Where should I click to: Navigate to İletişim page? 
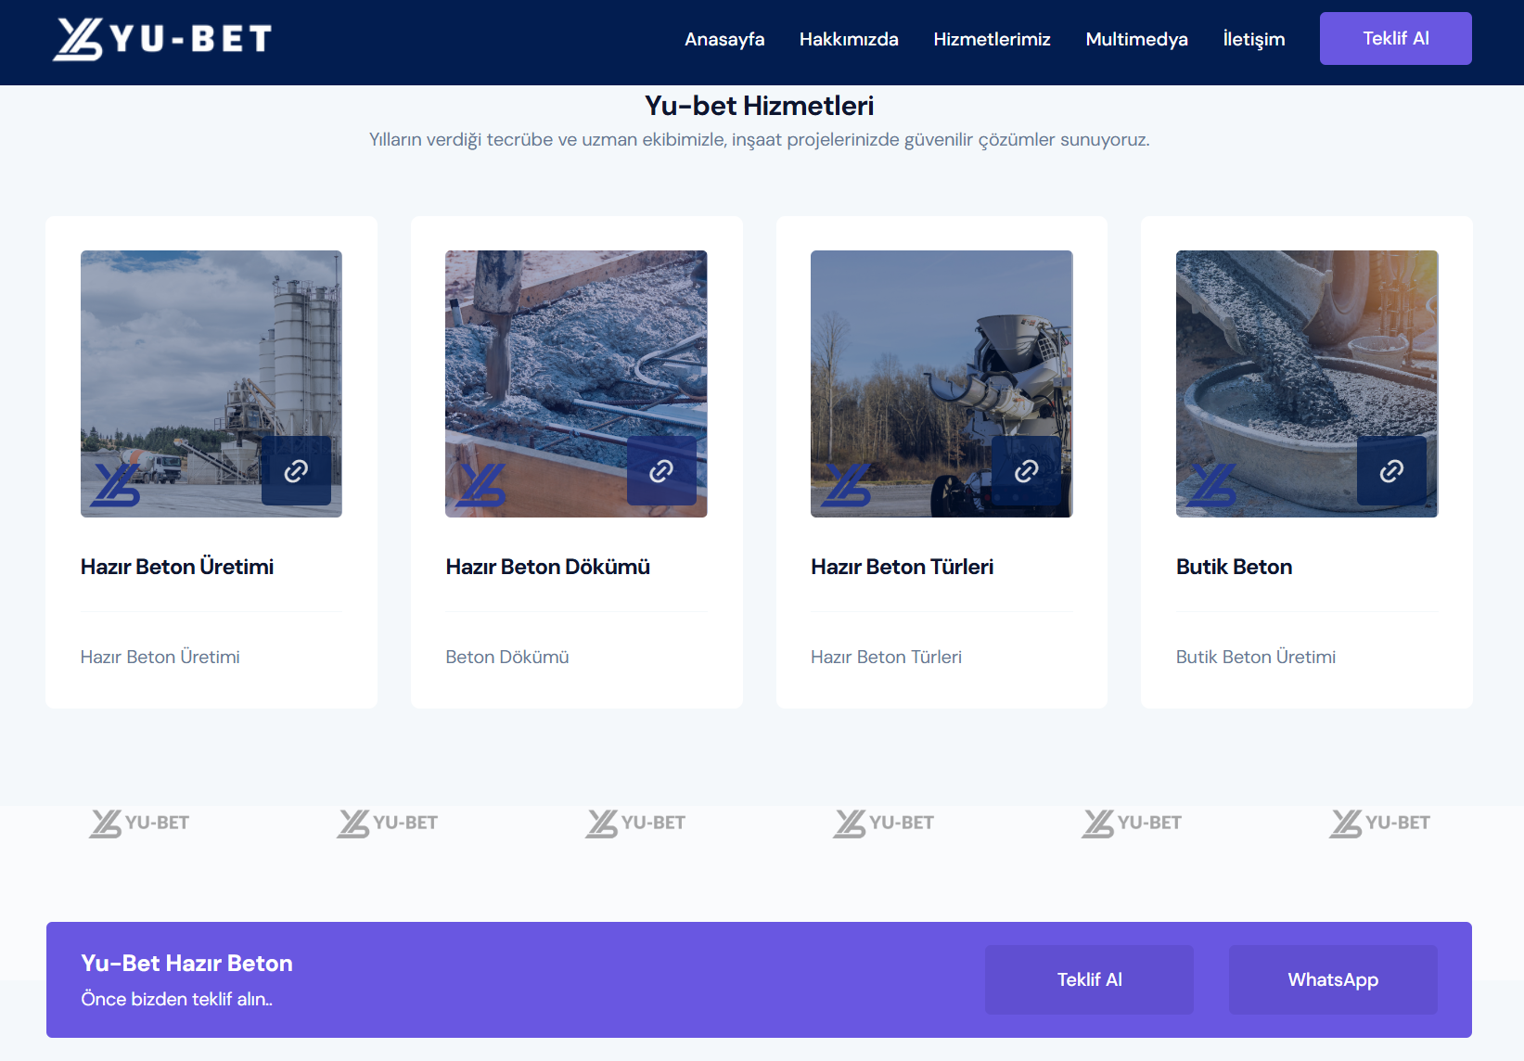point(1253,39)
